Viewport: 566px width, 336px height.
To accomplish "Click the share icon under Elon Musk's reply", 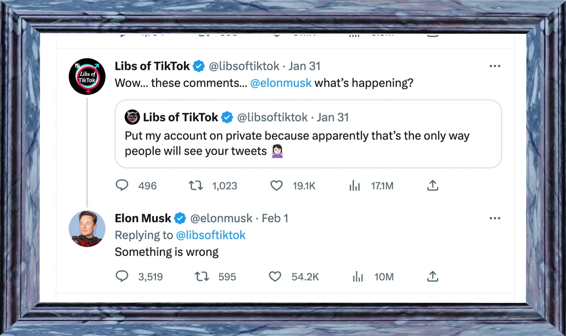I will 432,276.
